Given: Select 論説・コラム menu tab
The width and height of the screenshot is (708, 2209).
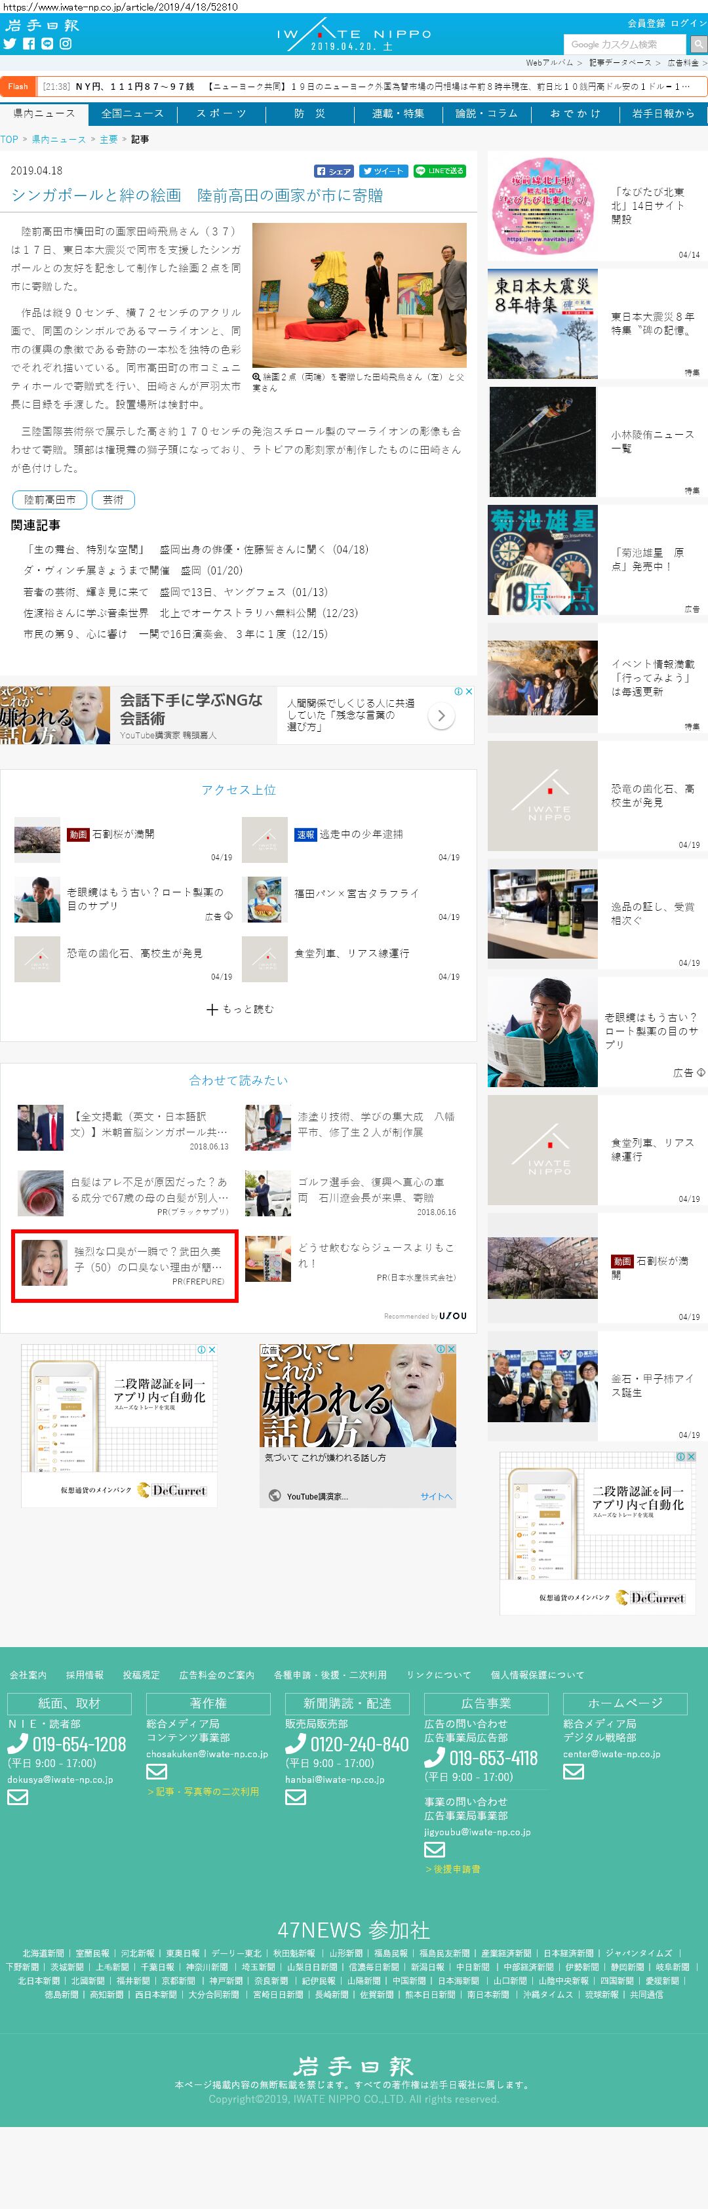Looking at the screenshot, I should tap(486, 113).
